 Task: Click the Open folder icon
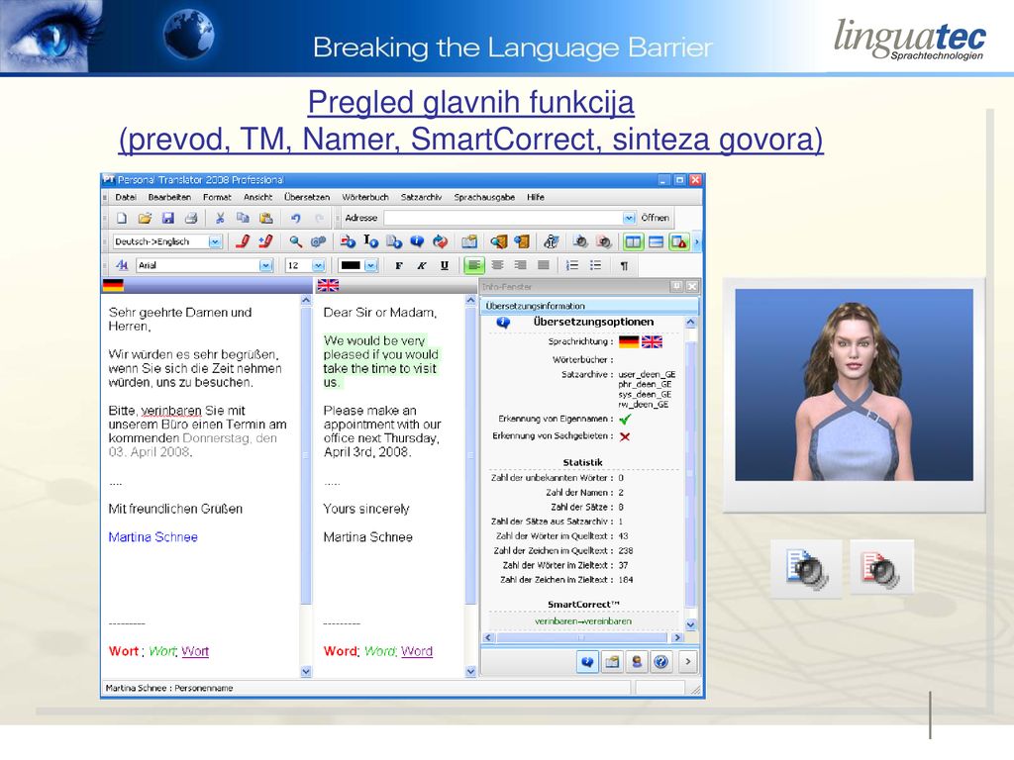point(145,218)
